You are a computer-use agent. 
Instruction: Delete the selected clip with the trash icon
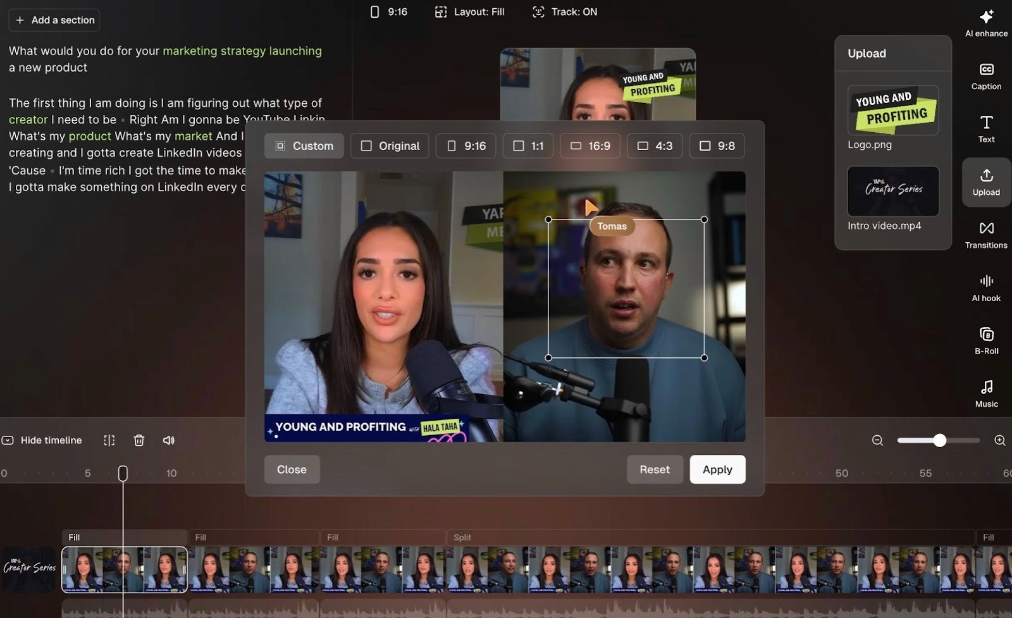pyautogui.click(x=139, y=440)
